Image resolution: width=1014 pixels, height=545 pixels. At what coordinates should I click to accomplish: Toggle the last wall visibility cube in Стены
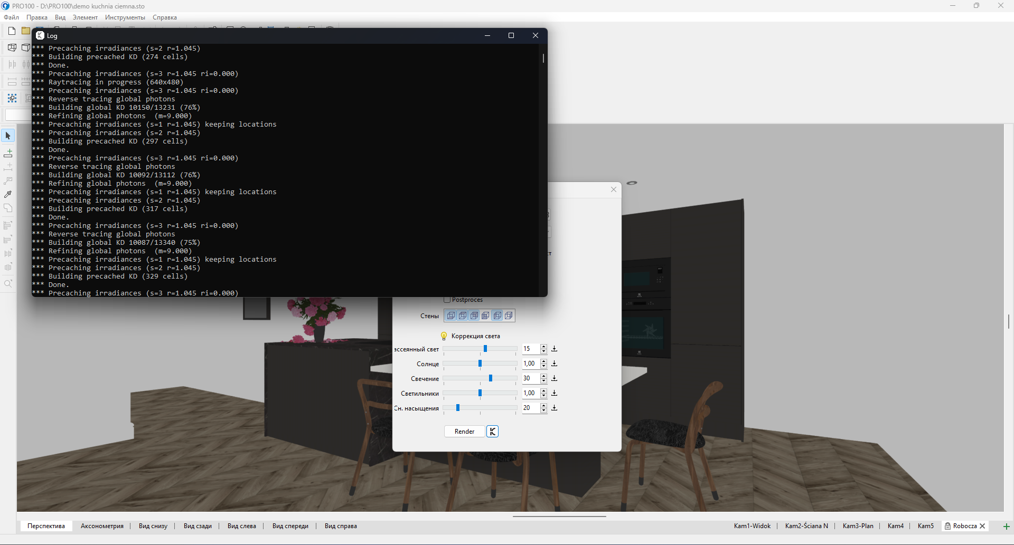[509, 316]
